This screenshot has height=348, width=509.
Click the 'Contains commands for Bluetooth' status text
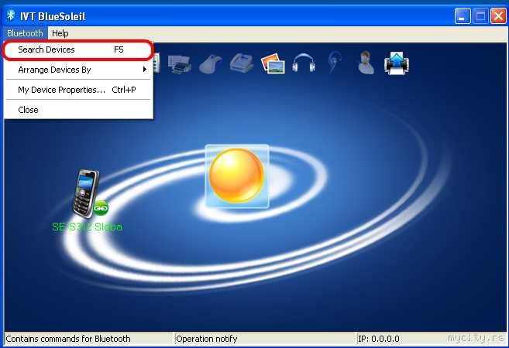68,339
